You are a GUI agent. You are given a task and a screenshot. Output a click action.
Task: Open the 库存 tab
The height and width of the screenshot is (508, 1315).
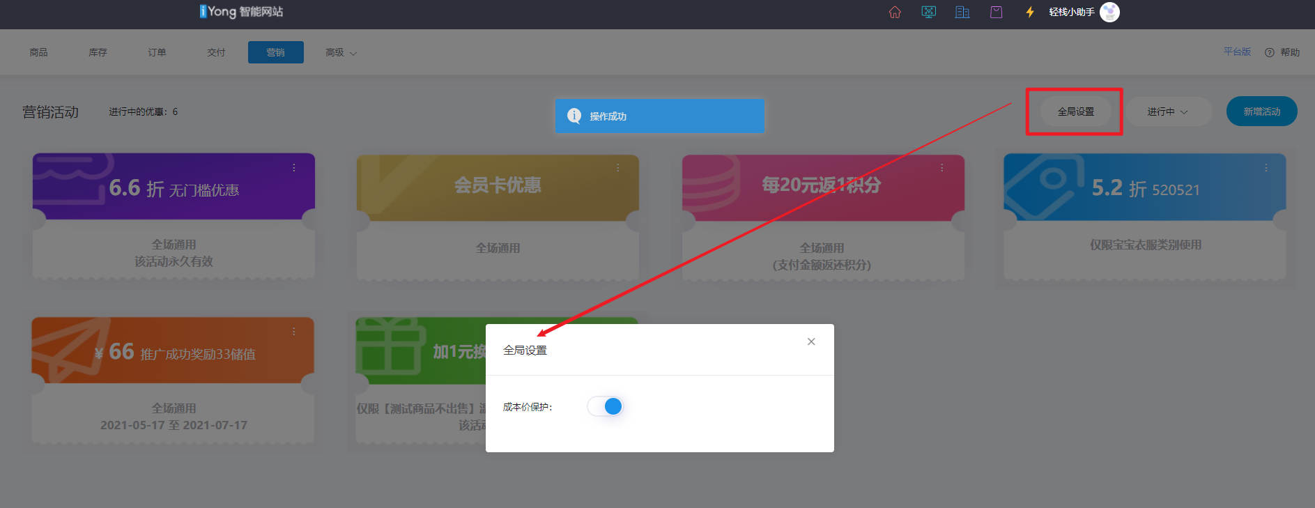(98, 52)
